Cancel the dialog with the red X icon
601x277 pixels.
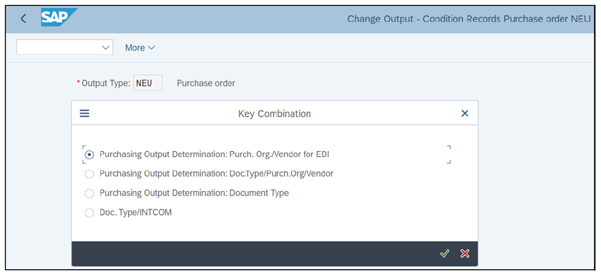465,254
